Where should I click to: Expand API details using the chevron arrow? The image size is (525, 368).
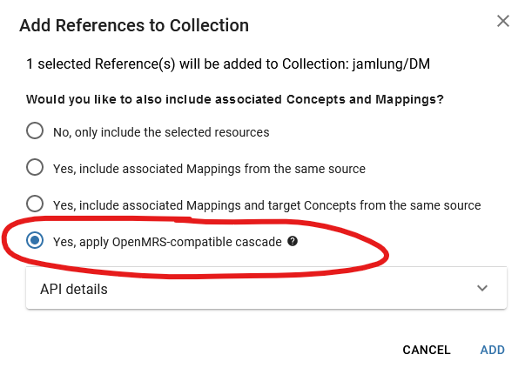482,288
